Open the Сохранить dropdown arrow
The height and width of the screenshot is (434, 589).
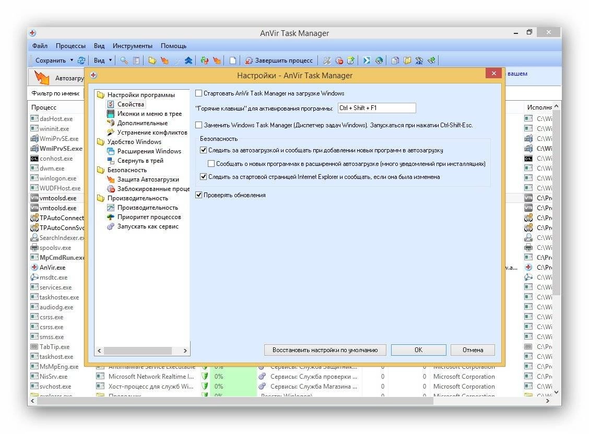coord(72,60)
